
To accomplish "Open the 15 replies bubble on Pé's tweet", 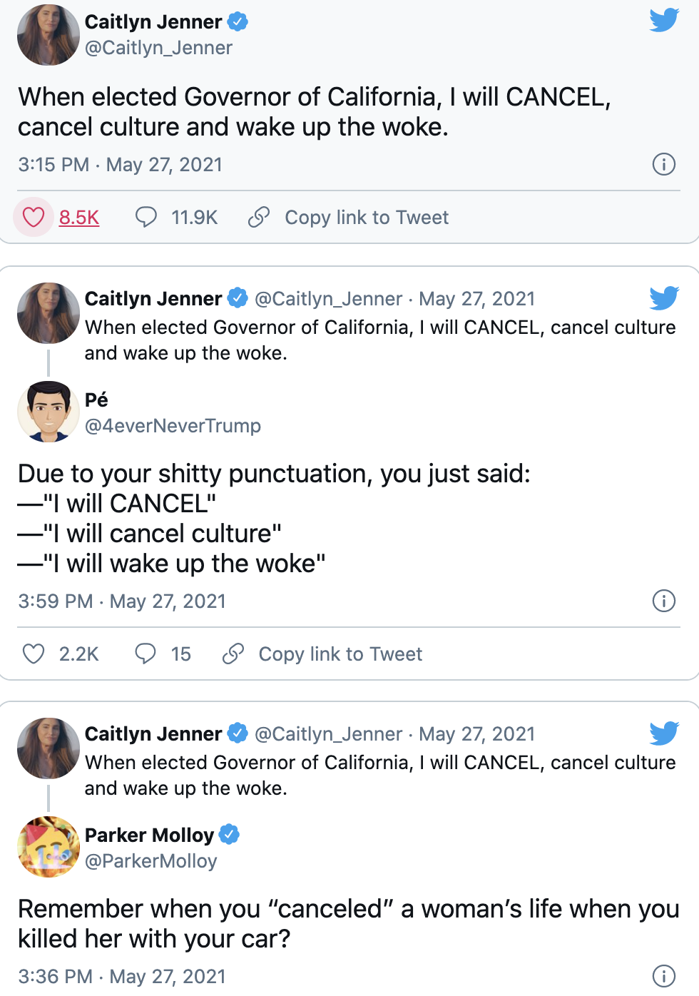I will coord(146,654).
